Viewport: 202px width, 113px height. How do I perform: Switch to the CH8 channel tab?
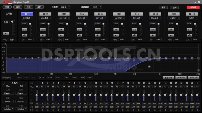155,14
